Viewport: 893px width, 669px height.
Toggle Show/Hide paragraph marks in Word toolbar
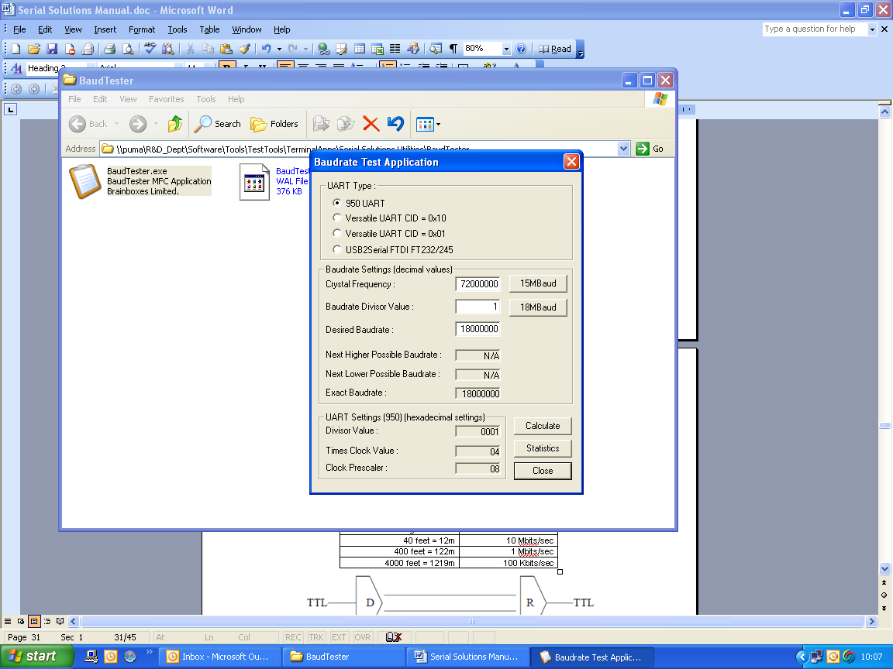[452, 49]
